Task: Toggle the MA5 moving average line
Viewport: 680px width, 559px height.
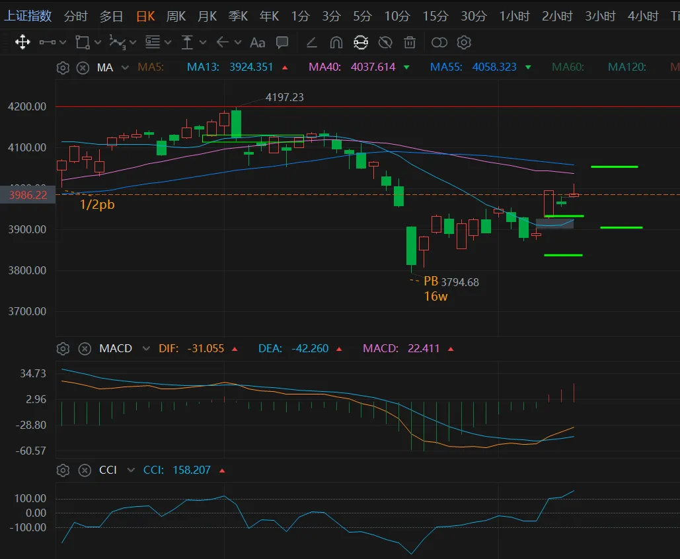Action: (x=151, y=67)
